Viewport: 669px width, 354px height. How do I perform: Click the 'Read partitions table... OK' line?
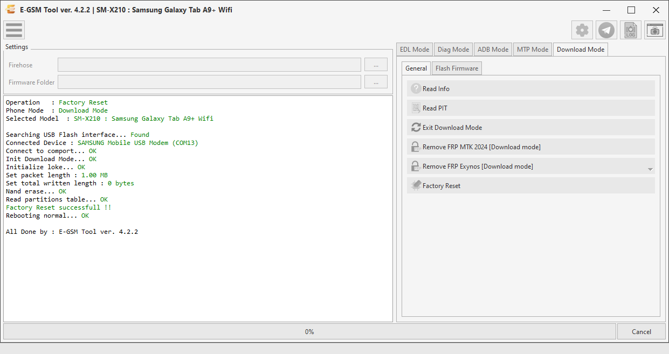[x=57, y=199]
